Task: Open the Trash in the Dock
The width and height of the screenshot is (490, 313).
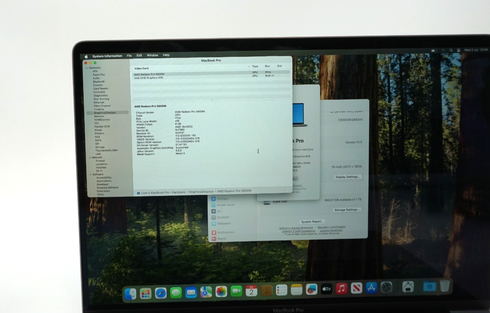Action: (x=444, y=286)
